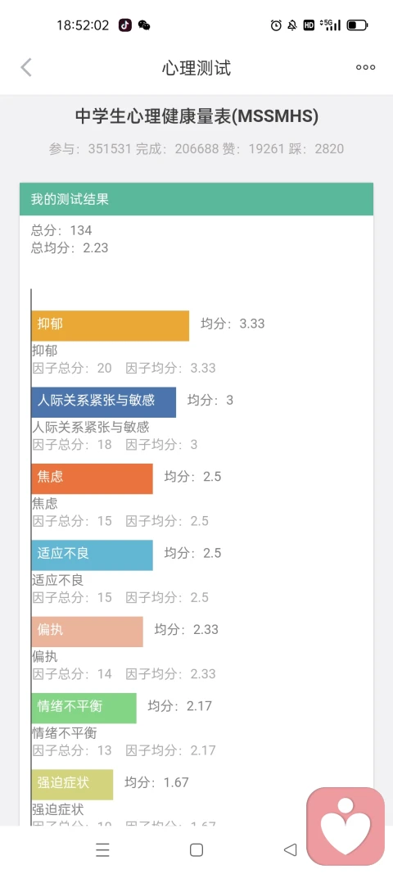Tap the 我的测试结果 green header
The width and height of the screenshot is (393, 874).
(x=196, y=199)
